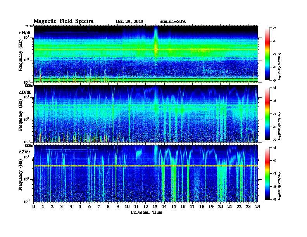Click the -9 value on dZ/dt colorbar
The width and height of the screenshot is (307, 237).
[x=274, y=199]
